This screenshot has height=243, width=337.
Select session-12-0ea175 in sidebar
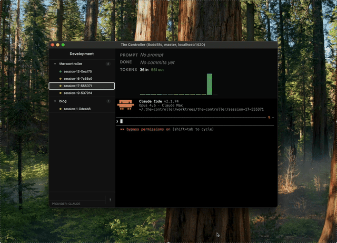(82, 71)
